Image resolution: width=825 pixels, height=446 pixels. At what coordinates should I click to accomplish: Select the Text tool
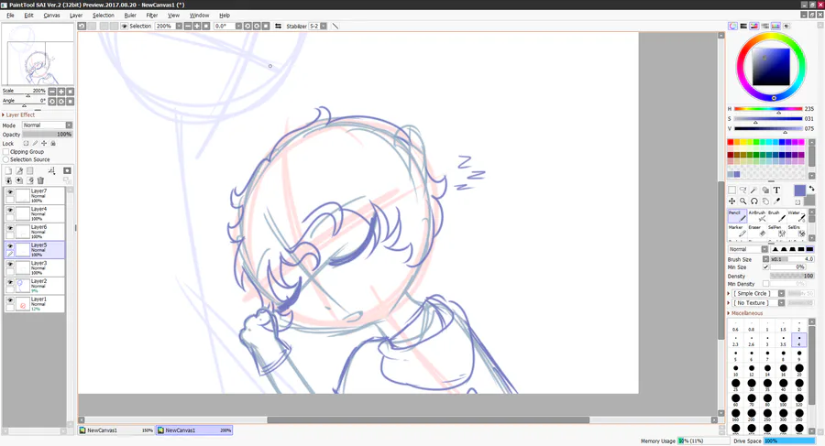[x=776, y=190]
